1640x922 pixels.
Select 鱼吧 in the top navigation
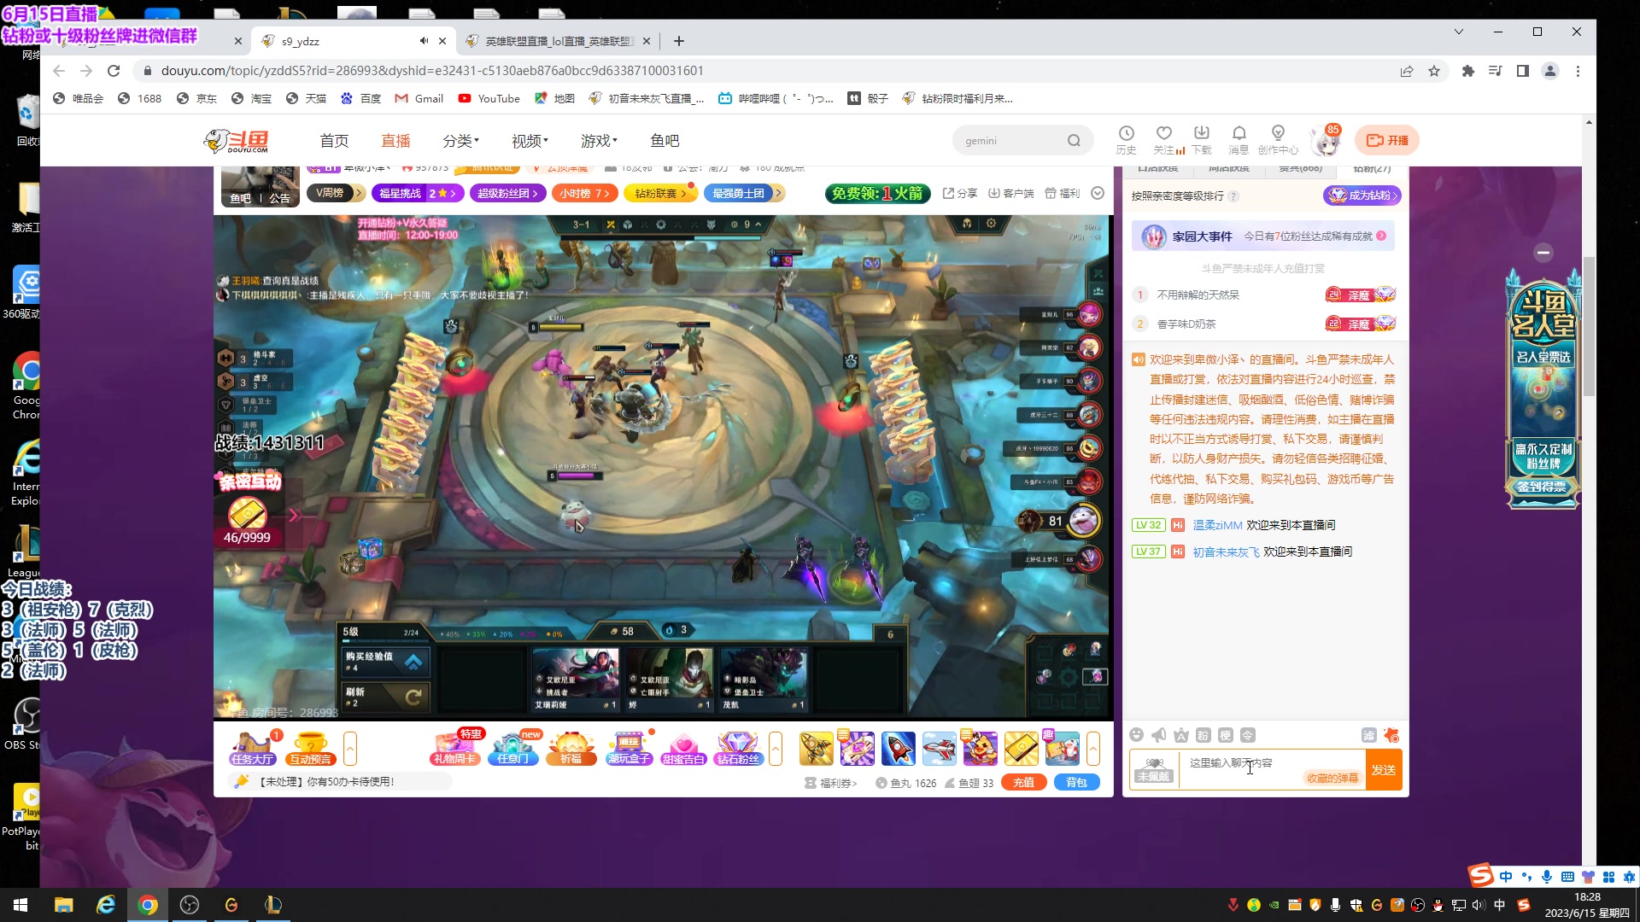(x=665, y=140)
